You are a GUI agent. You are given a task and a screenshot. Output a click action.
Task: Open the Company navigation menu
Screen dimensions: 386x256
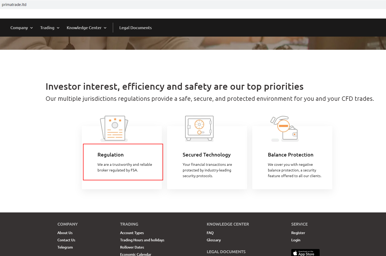(x=22, y=28)
